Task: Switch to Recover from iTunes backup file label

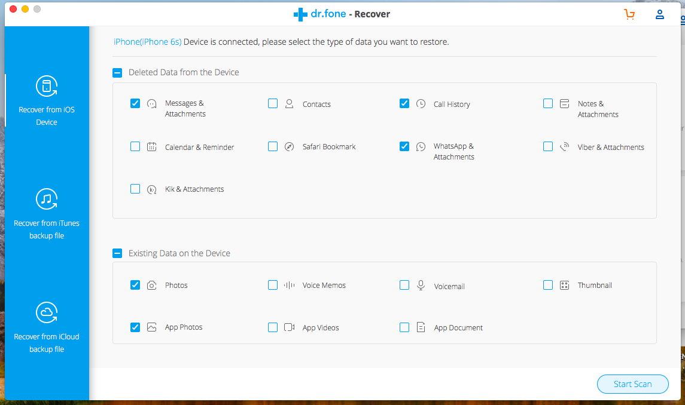Action: 47,229
